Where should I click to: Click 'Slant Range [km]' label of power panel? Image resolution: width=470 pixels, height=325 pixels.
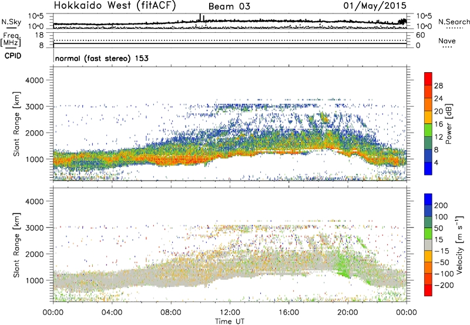tap(16, 124)
